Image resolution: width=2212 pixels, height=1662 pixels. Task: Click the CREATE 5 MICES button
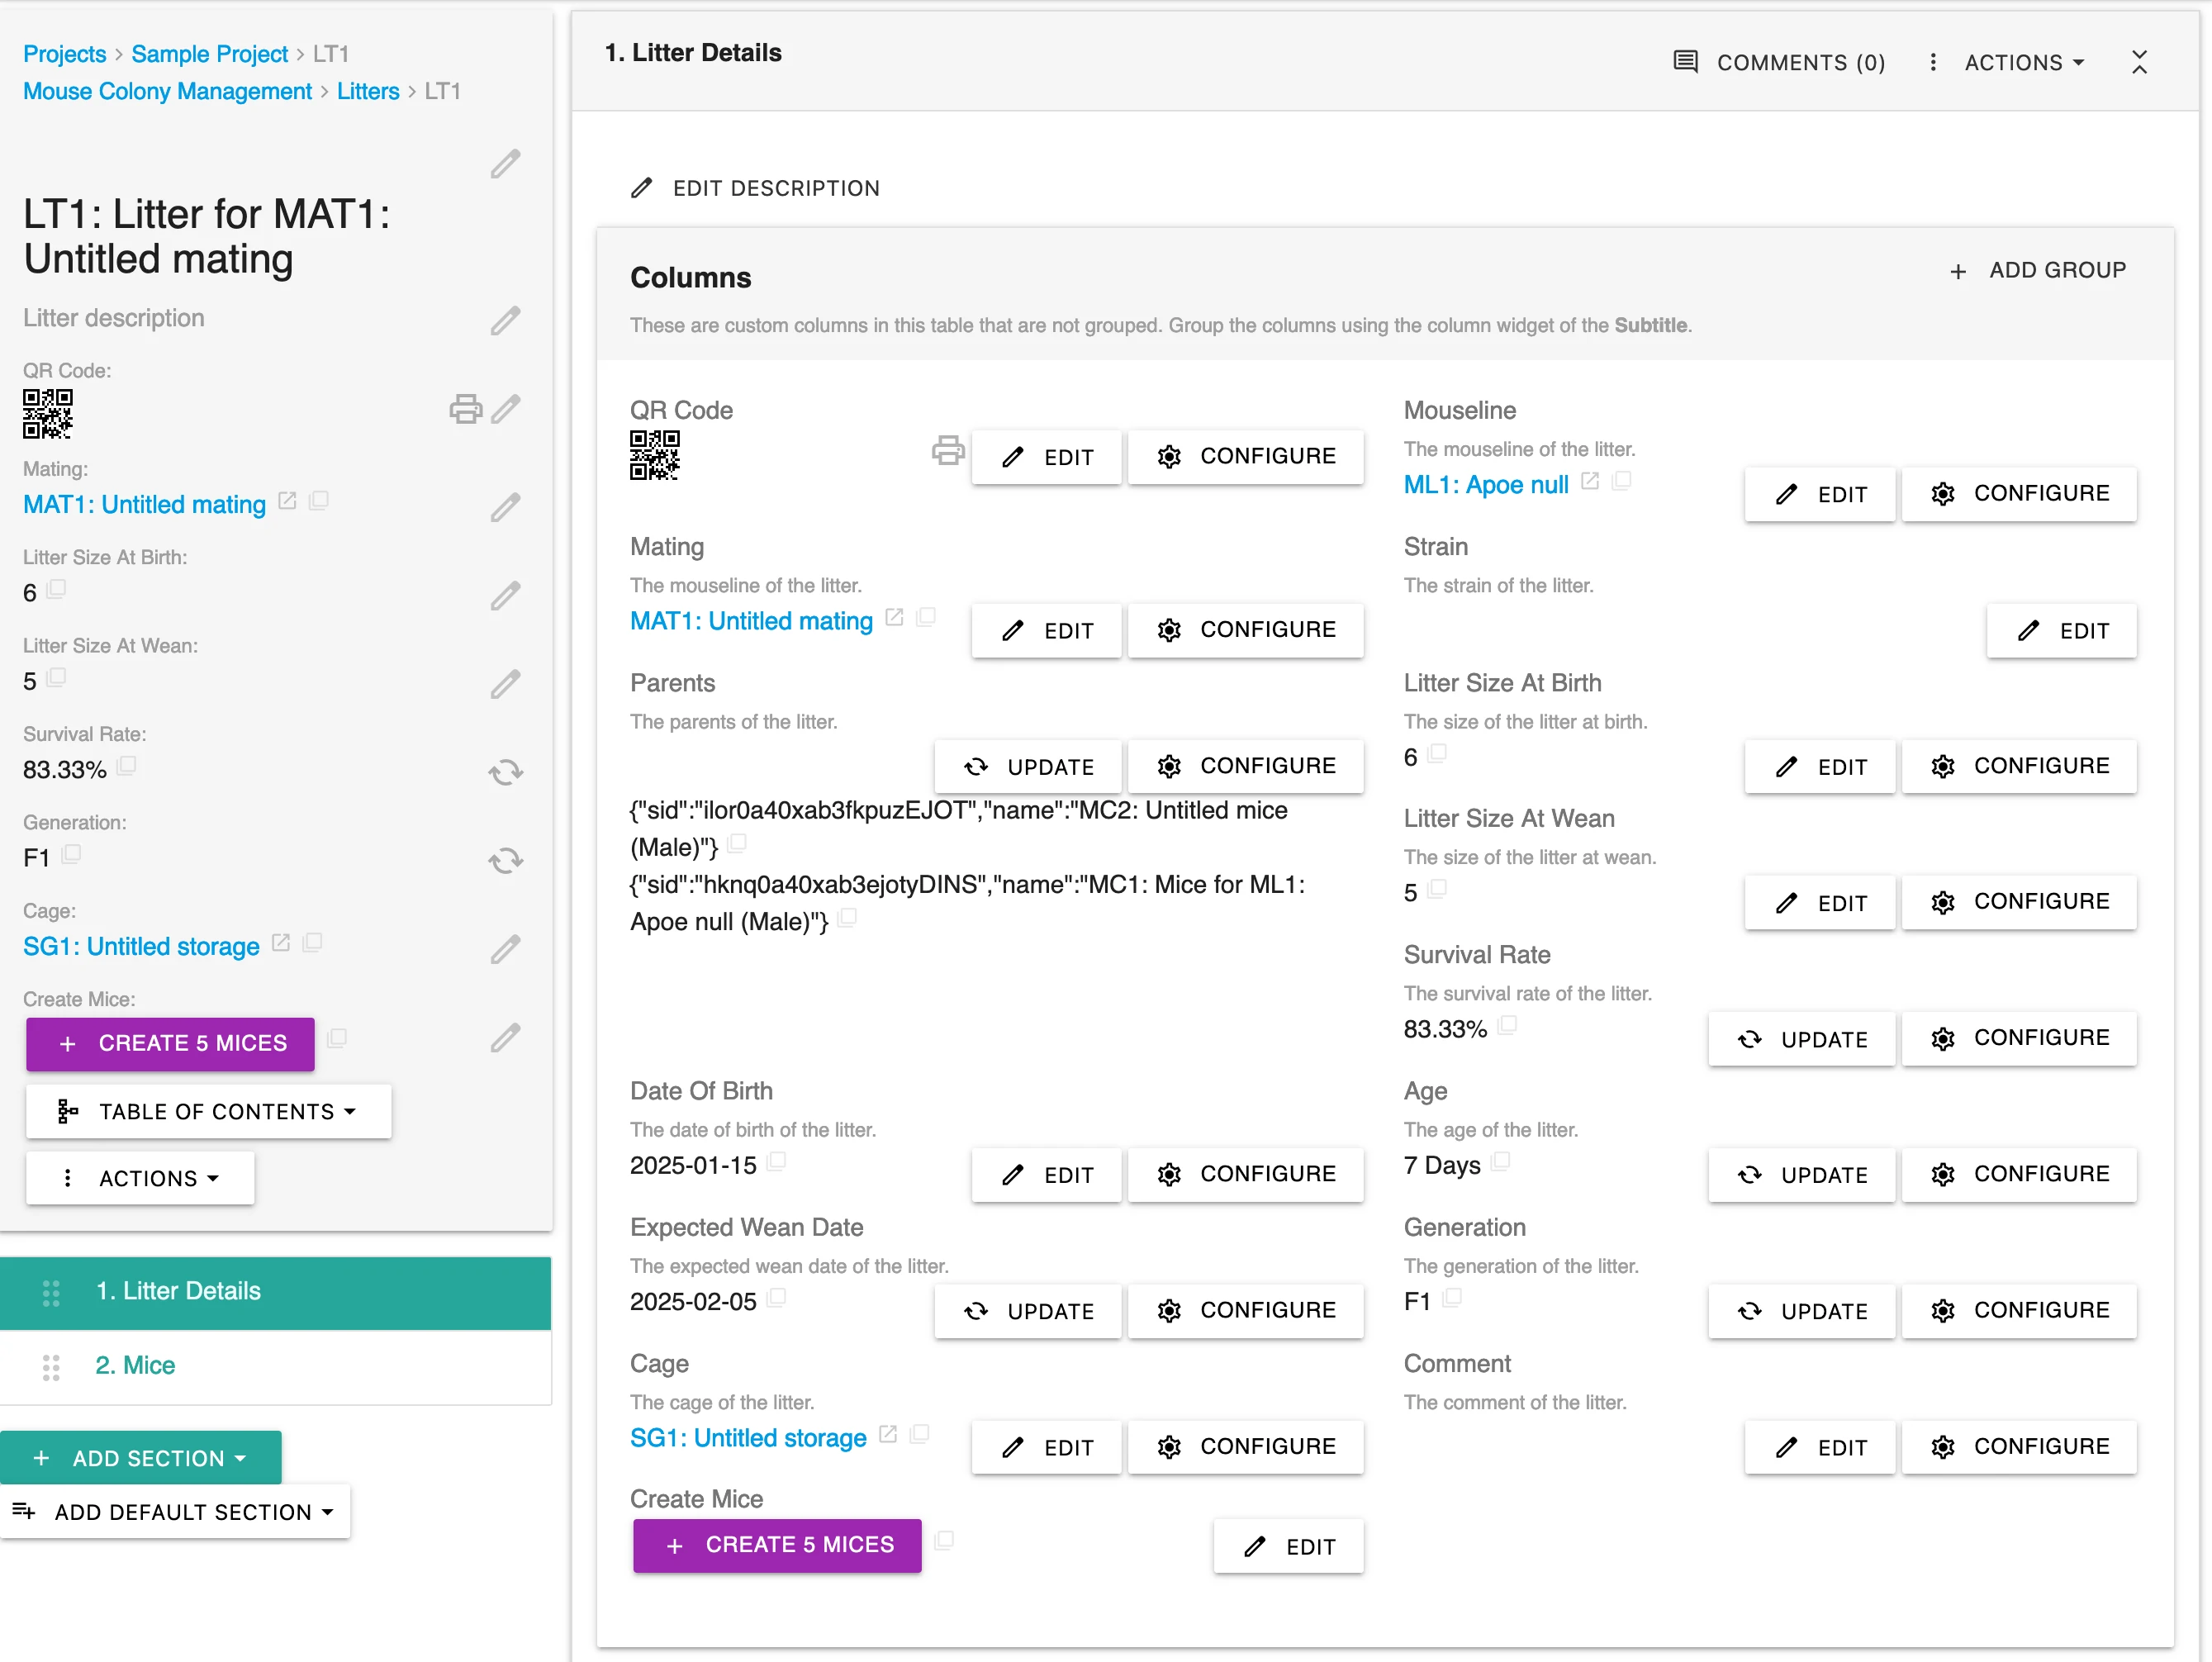click(169, 1042)
